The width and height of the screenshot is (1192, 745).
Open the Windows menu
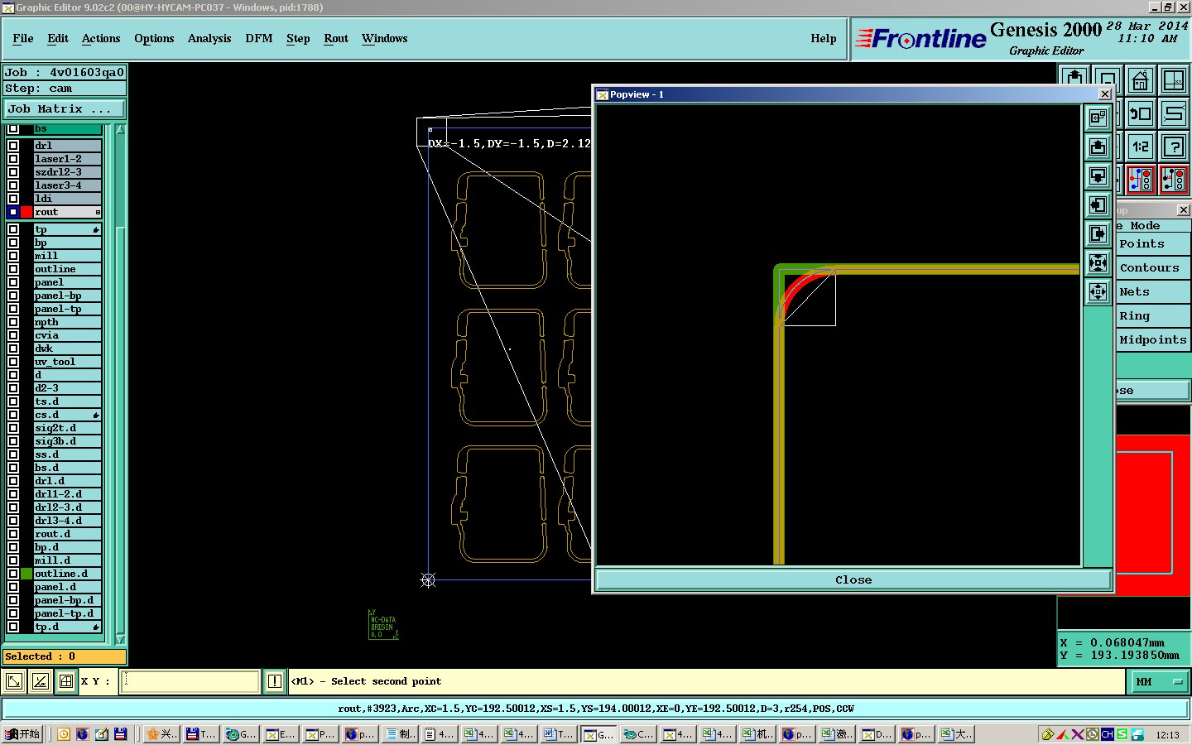click(x=385, y=38)
